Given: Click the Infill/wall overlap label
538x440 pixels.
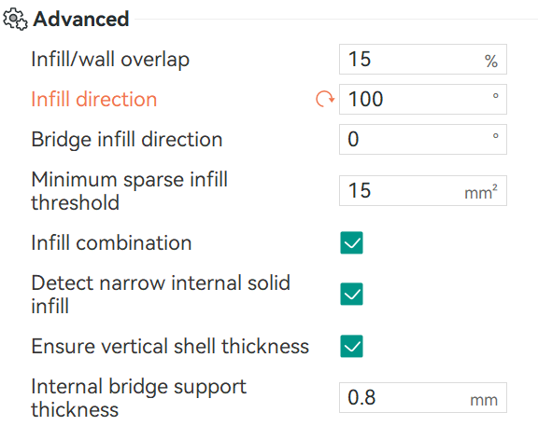Looking at the screenshot, I should pyautogui.click(x=110, y=60).
